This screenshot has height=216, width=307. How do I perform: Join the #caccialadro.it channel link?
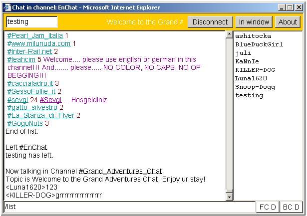tap(30, 83)
